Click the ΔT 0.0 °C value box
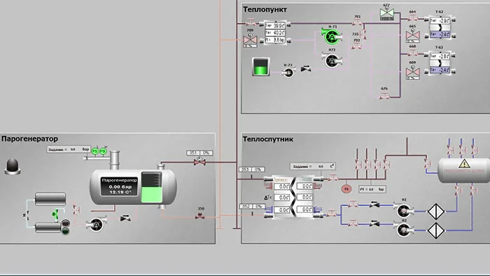This screenshot has width=490, height=276. tap(282, 198)
